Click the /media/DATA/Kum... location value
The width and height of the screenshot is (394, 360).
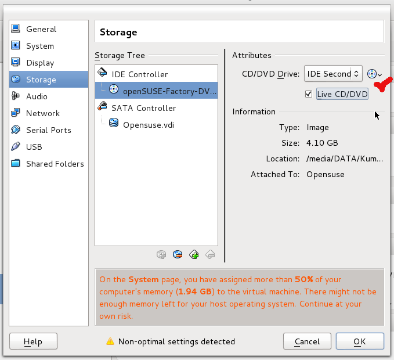345,159
